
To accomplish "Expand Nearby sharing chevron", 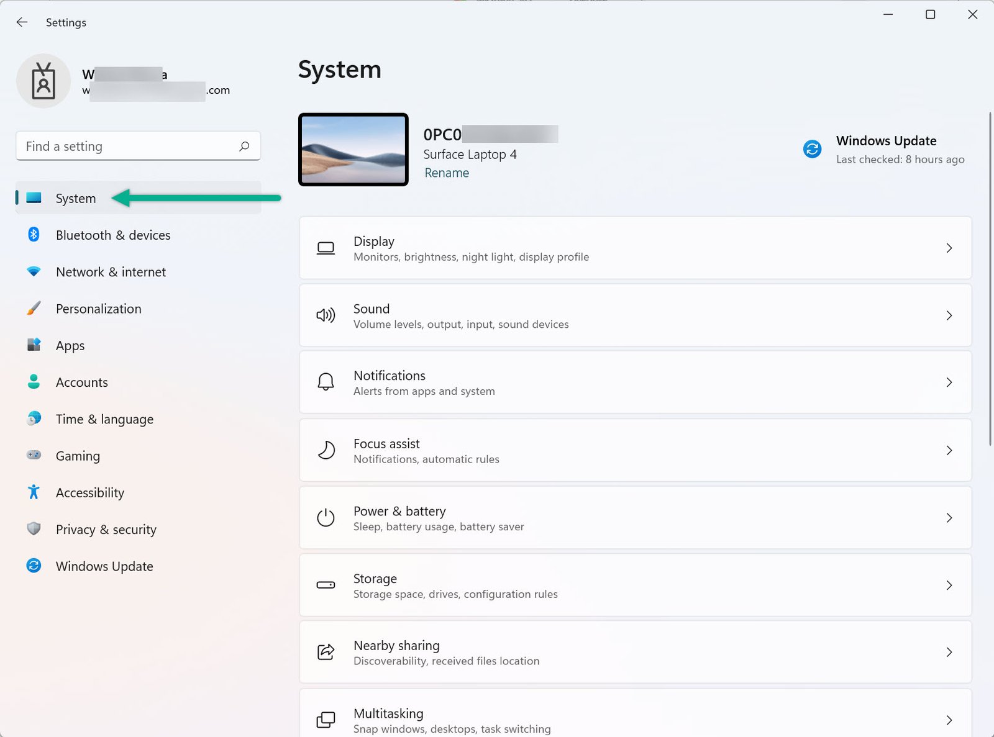I will (x=949, y=652).
